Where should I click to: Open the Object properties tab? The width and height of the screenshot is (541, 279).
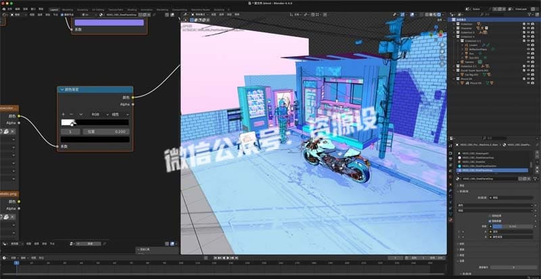point(450,184)
